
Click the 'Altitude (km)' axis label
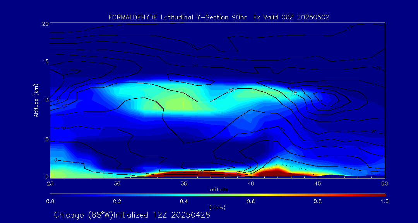(x=36, y=100)
